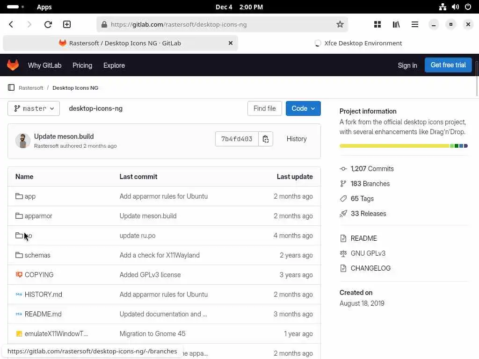The height and width of the screenshot is (359, 479).
Task: Open the Pricing menu item
Action: coord(82,65)
